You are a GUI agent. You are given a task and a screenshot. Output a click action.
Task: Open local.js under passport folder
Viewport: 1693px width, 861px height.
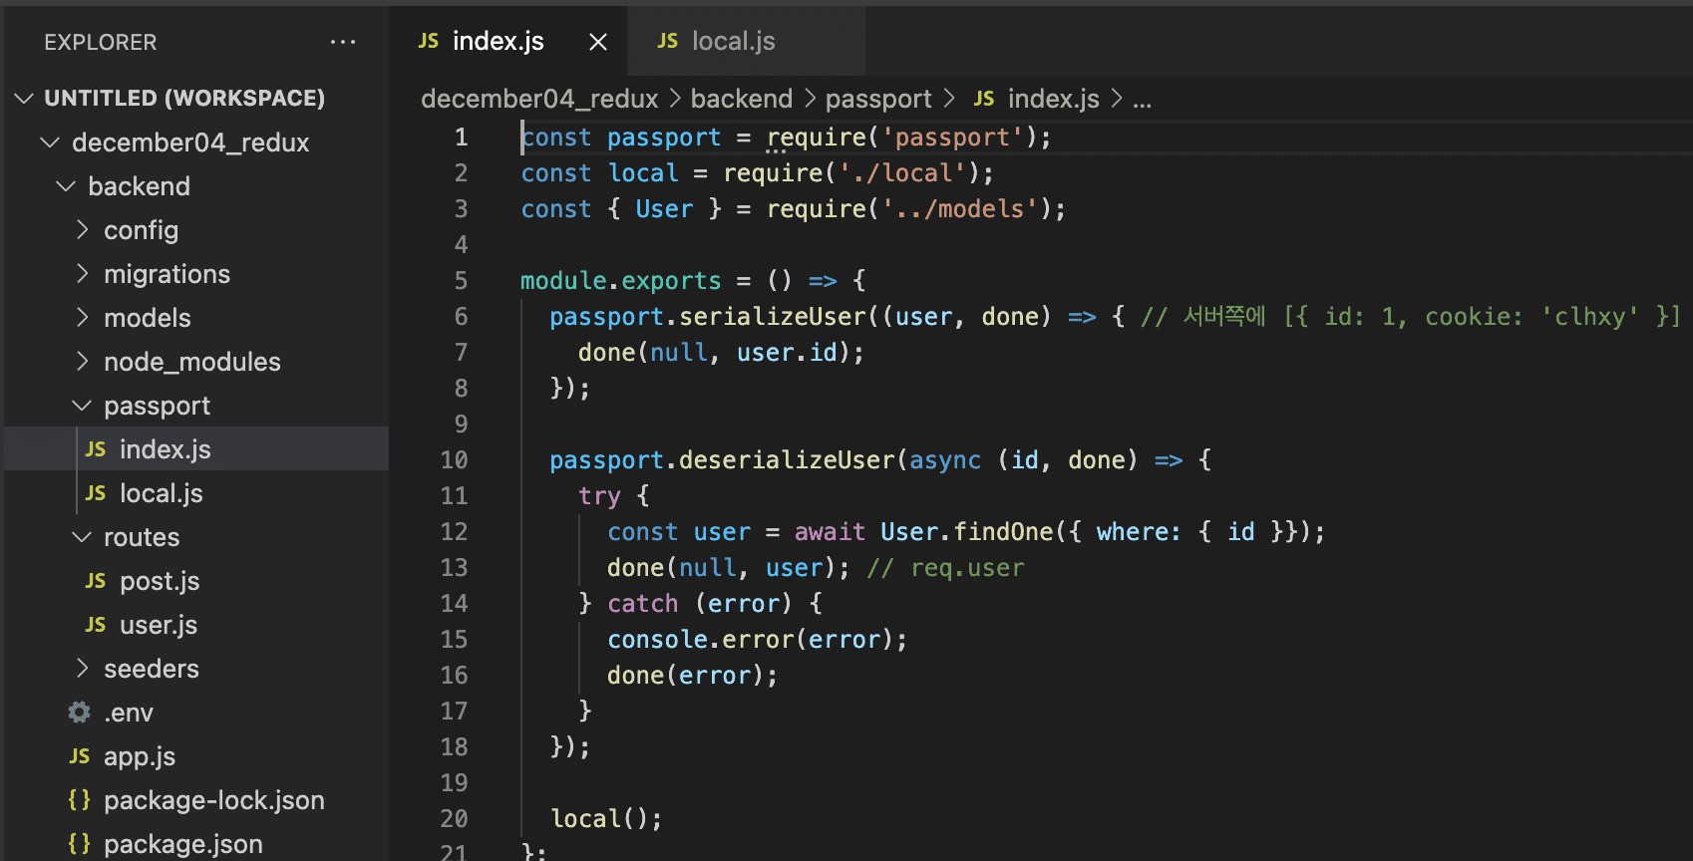pos(162,493)
